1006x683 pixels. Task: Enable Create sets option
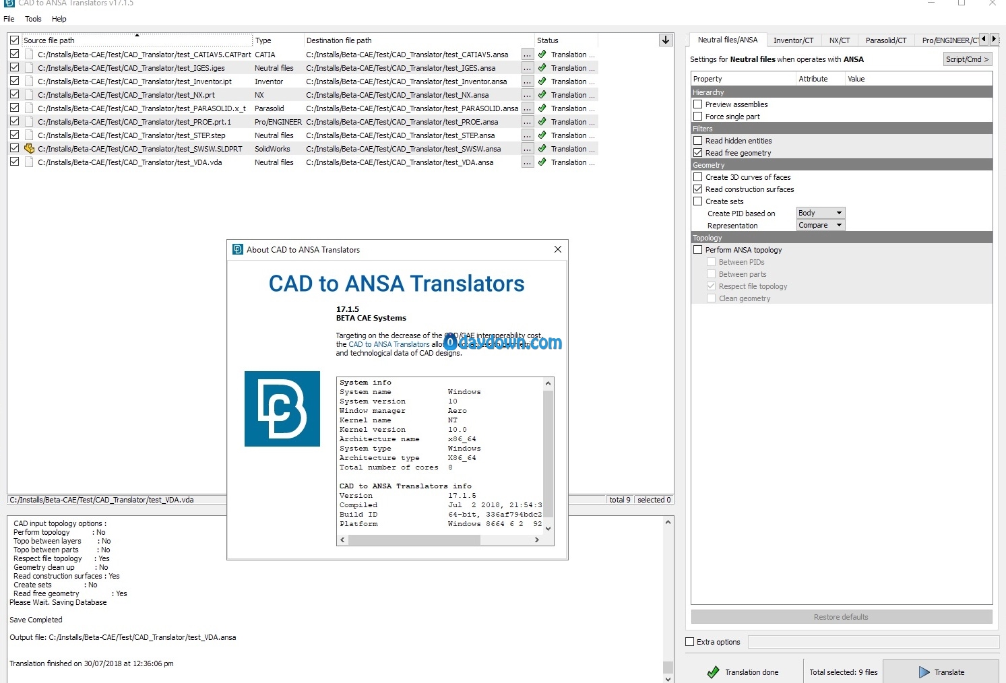coord(698,201)
